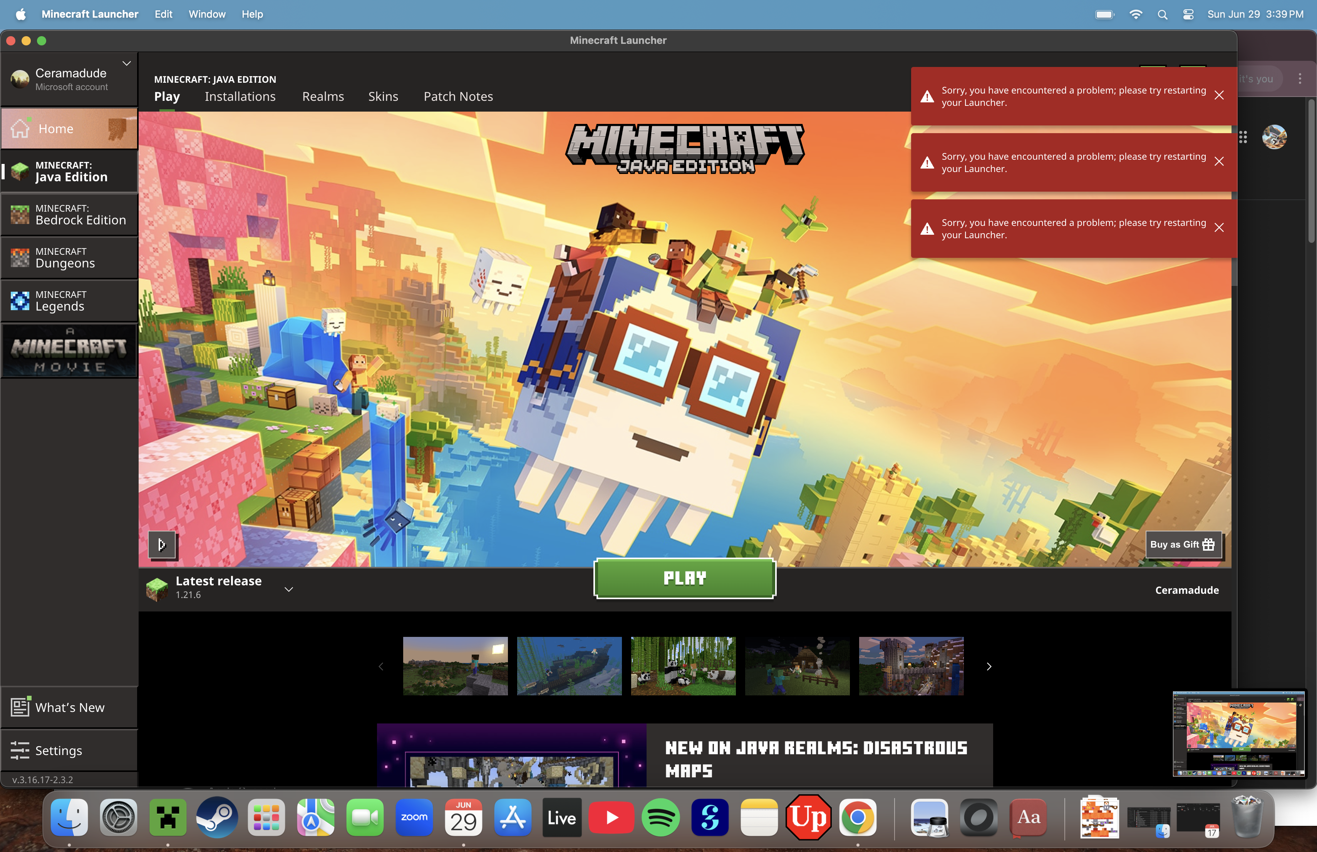Open the Patch Notes tab

tap(457, 97)
